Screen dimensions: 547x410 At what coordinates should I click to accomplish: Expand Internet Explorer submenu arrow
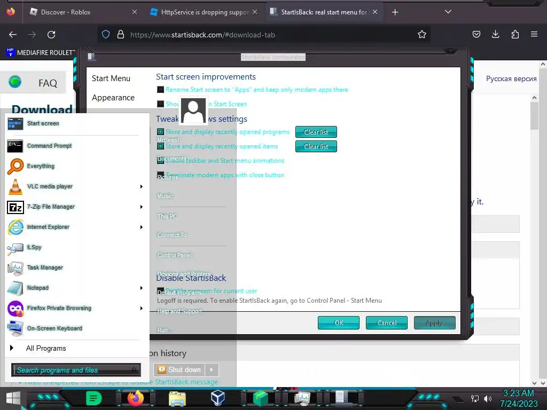tap(141, 227)
